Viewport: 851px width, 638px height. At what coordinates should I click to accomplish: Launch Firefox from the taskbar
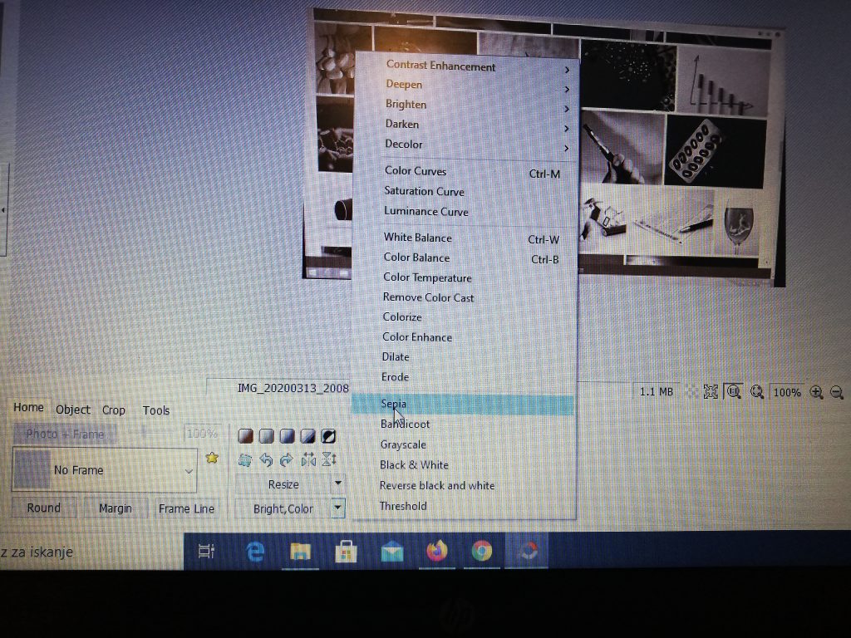click(x=437, y=552)
